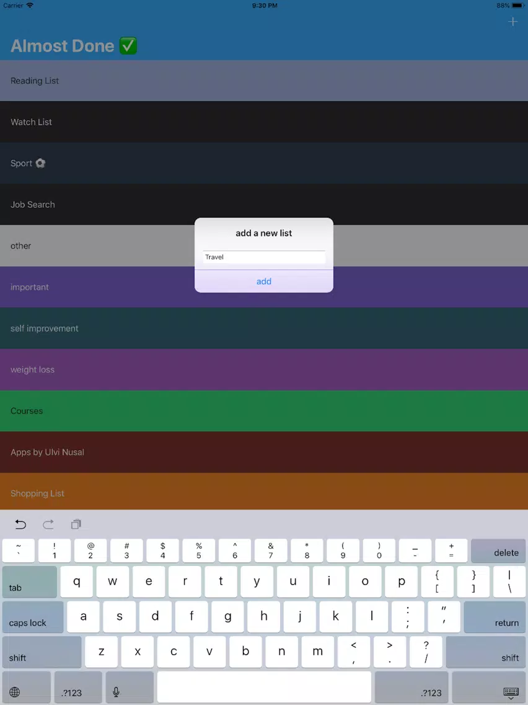
Task: Tap the undo arrow above the keyboard
Action: pyautogui.click(x=20, y=524)
